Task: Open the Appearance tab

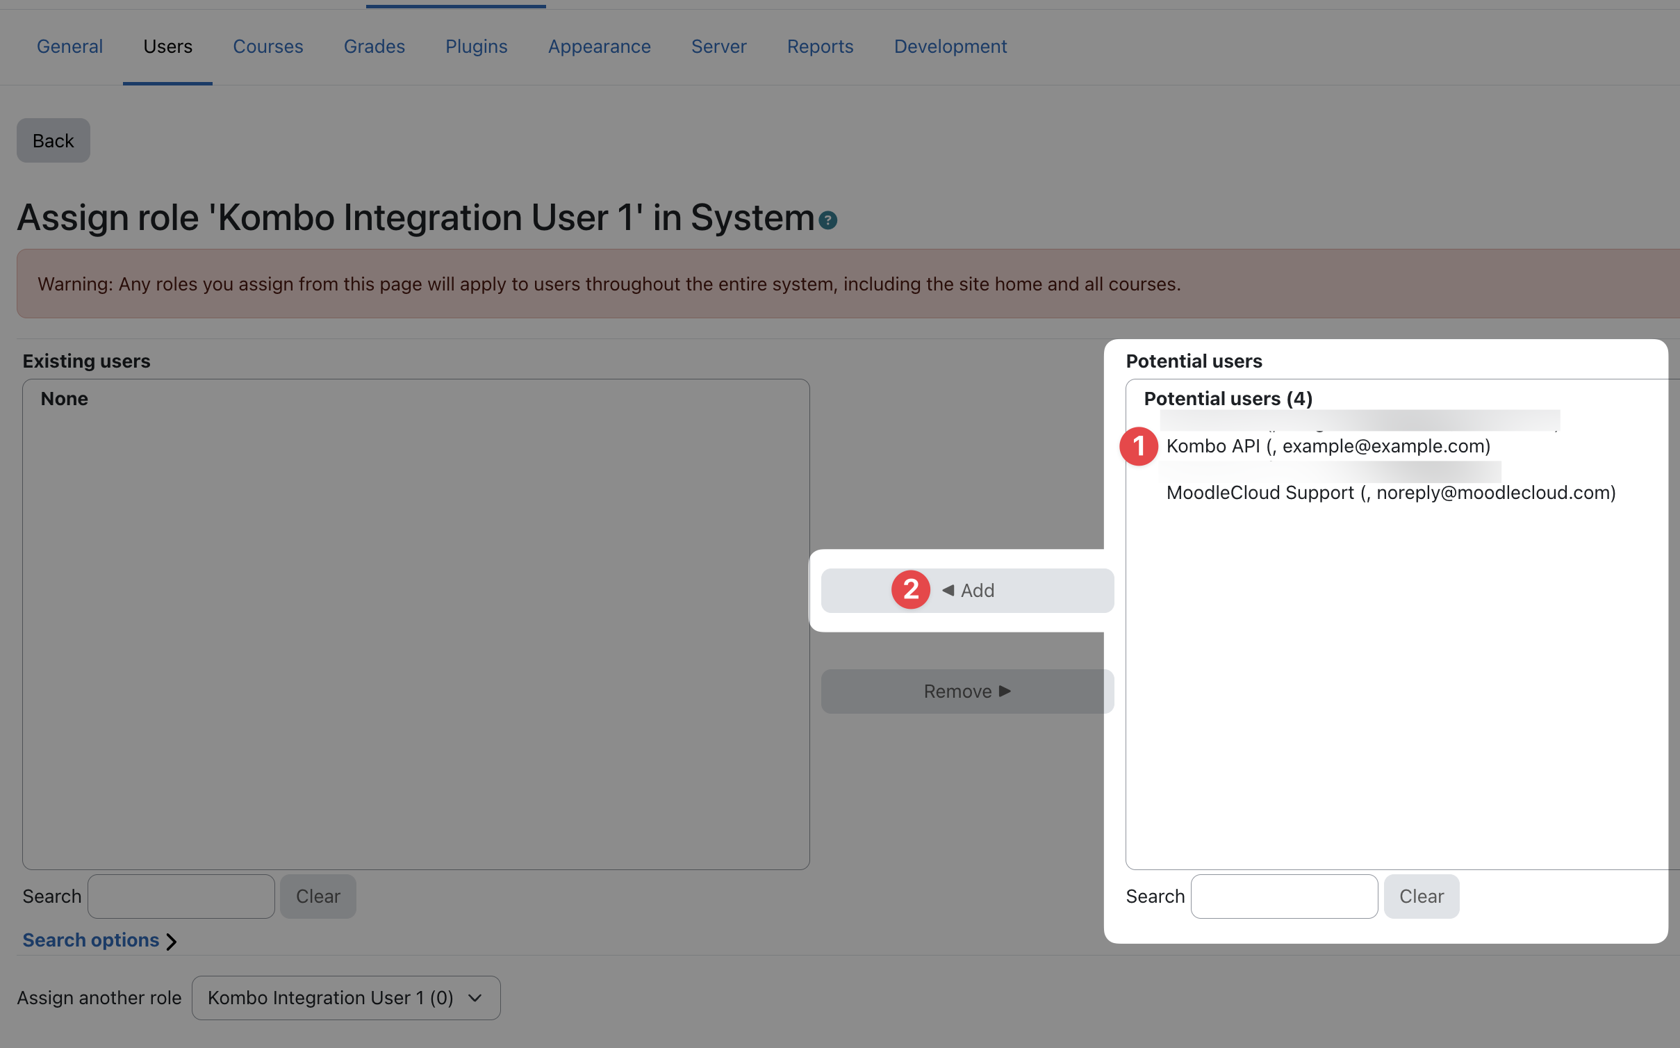Action: click(599, 47)
